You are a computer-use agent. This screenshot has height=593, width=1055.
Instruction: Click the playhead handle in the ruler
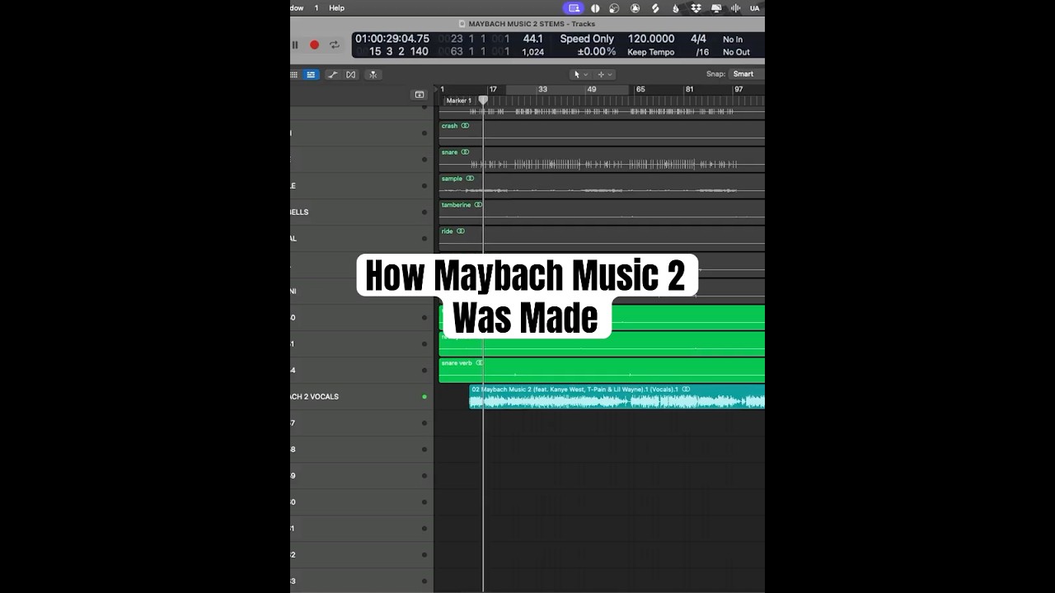coord(483,100)
